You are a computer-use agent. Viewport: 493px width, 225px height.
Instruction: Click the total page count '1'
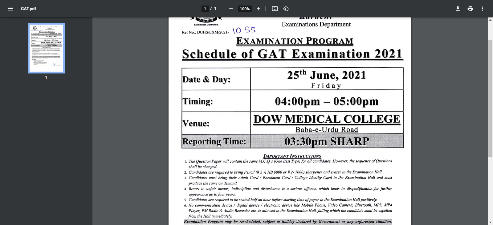pyautogui.click(x=215, y=9)
